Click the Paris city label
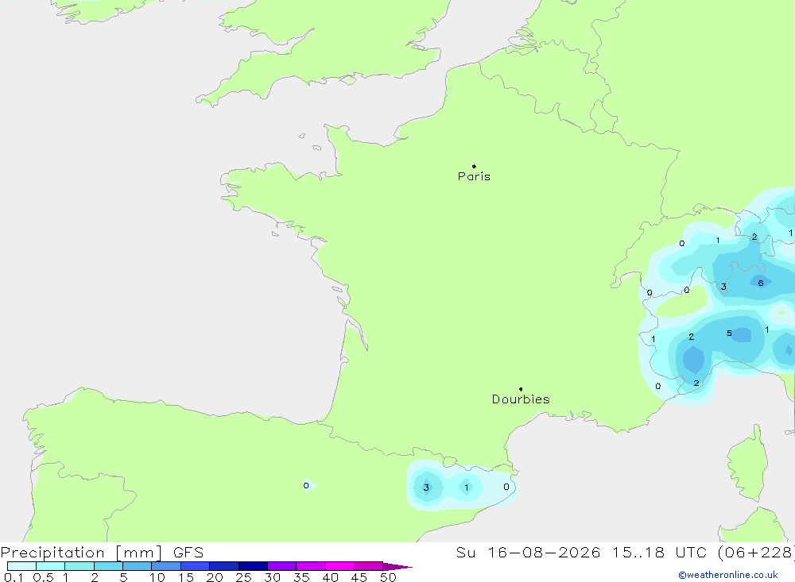This screenshot has width=795, height=582. pyautogui.click(x=474, y=176)
